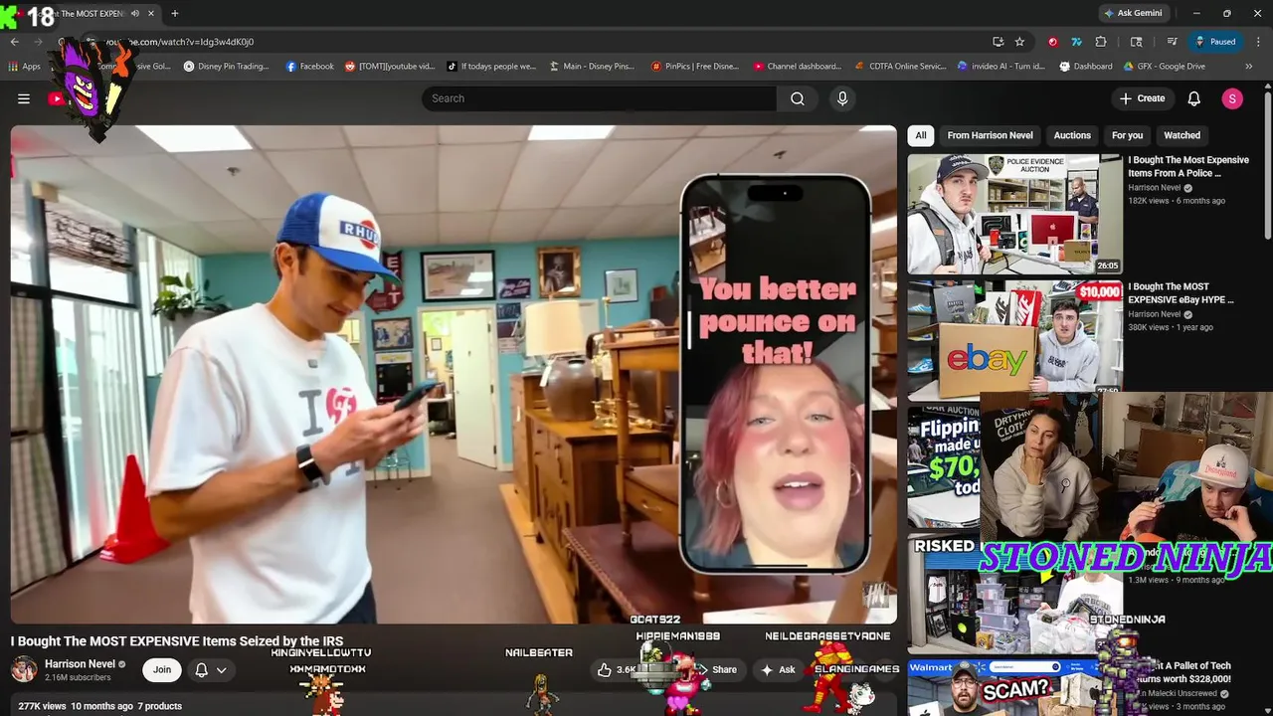
Task: Open the CDTFA Online Services bookmark
Action: point(900,67)
